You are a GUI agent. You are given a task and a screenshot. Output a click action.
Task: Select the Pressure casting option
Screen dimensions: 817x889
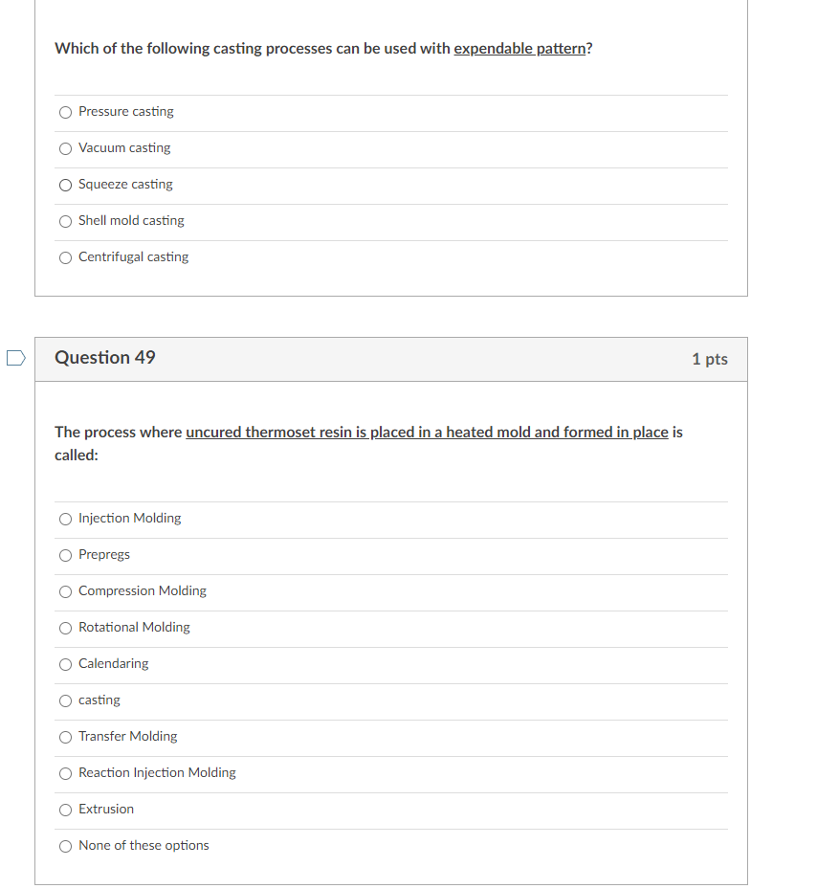[65, 112]
